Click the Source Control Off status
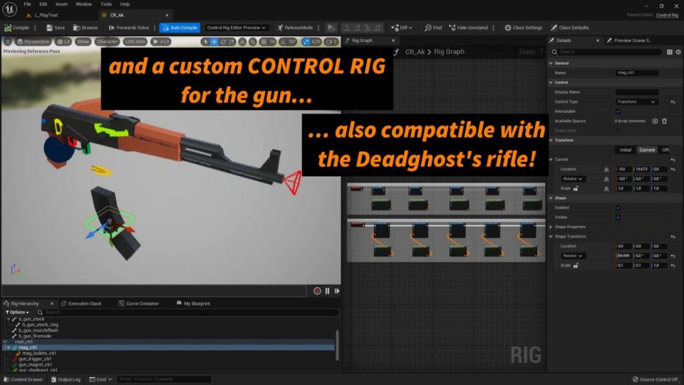 tap(655, 380)
